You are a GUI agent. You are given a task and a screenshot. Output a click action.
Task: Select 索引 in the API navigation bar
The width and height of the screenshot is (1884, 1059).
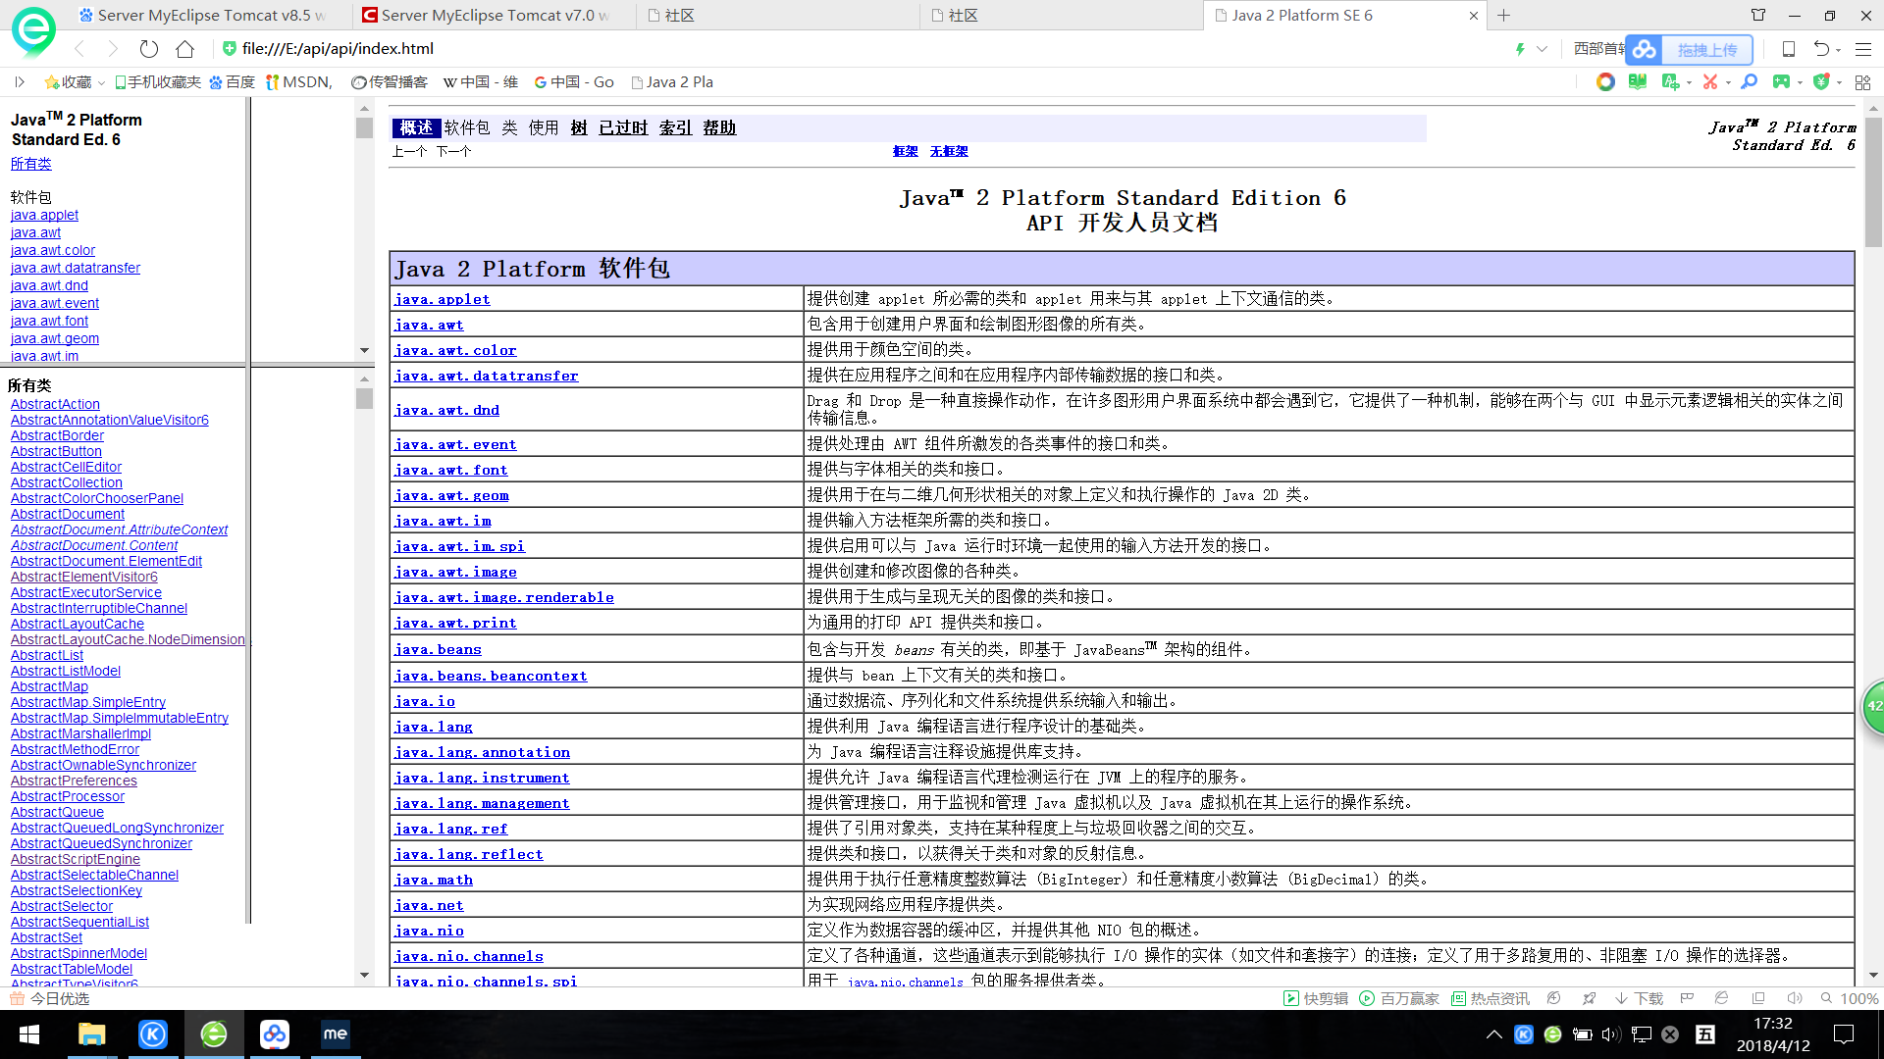point(675,127)
